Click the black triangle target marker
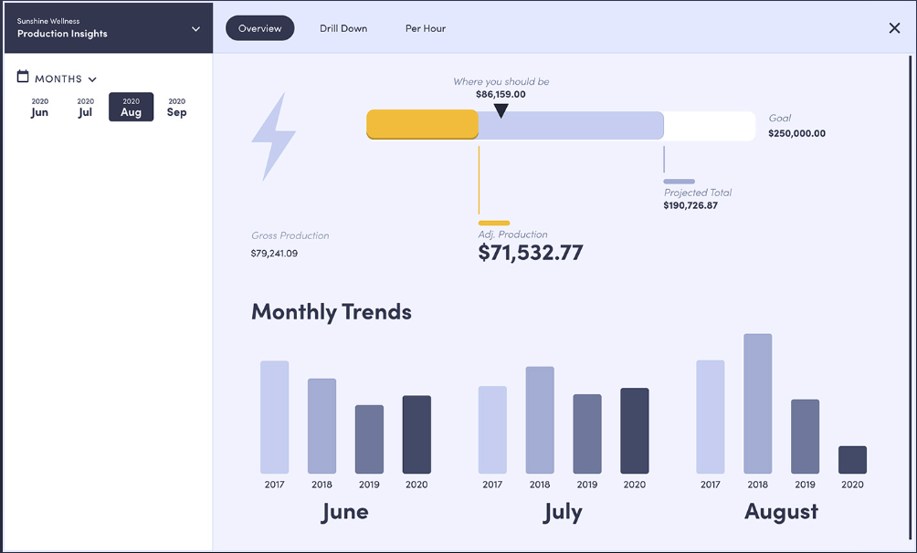Image resolution: width=917 pixels, height=553 pixels. point(501,110)
